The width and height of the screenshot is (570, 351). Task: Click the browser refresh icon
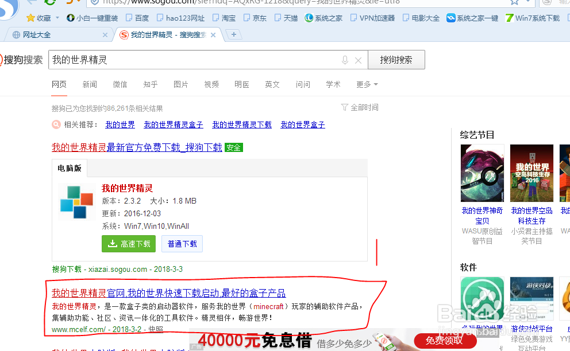[x=51, y=3]
